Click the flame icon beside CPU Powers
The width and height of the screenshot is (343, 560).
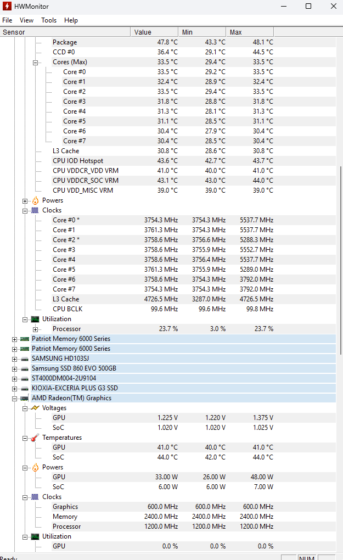coord(35,201)
